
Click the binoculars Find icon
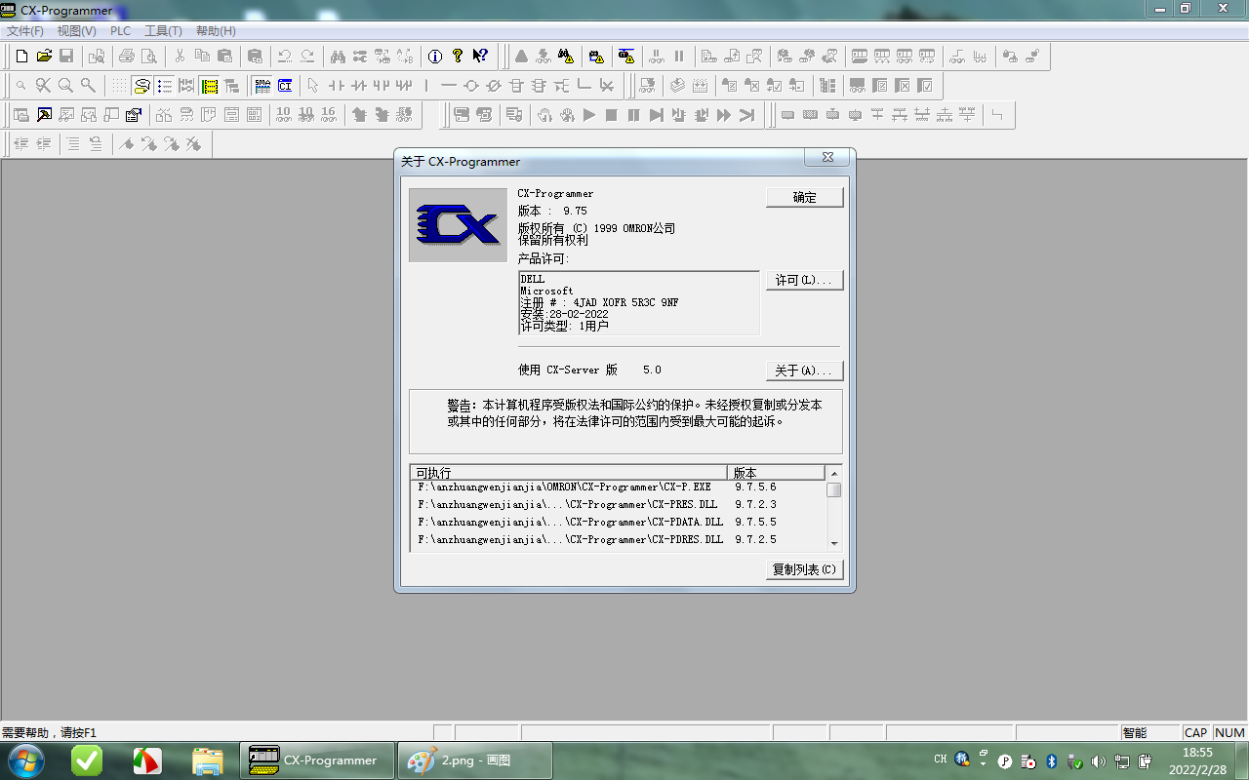(x=338, y=57)
